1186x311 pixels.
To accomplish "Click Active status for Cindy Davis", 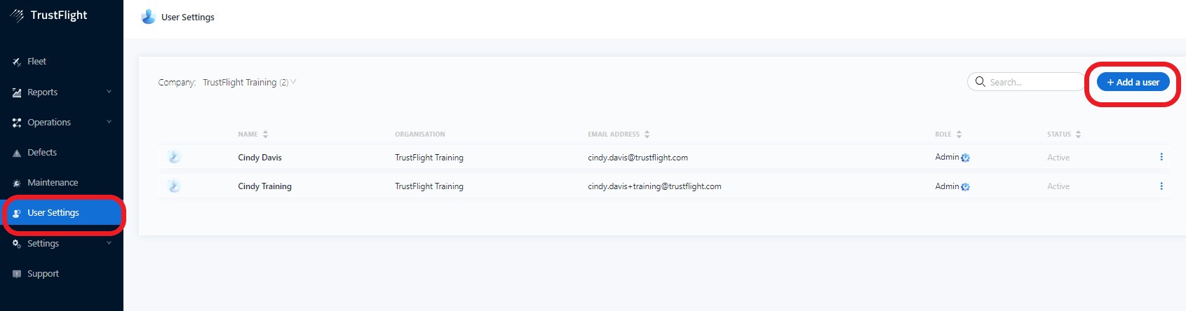I will pyautogui.click(x=1058, y=158).
